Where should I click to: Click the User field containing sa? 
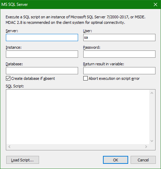point(119,37)
